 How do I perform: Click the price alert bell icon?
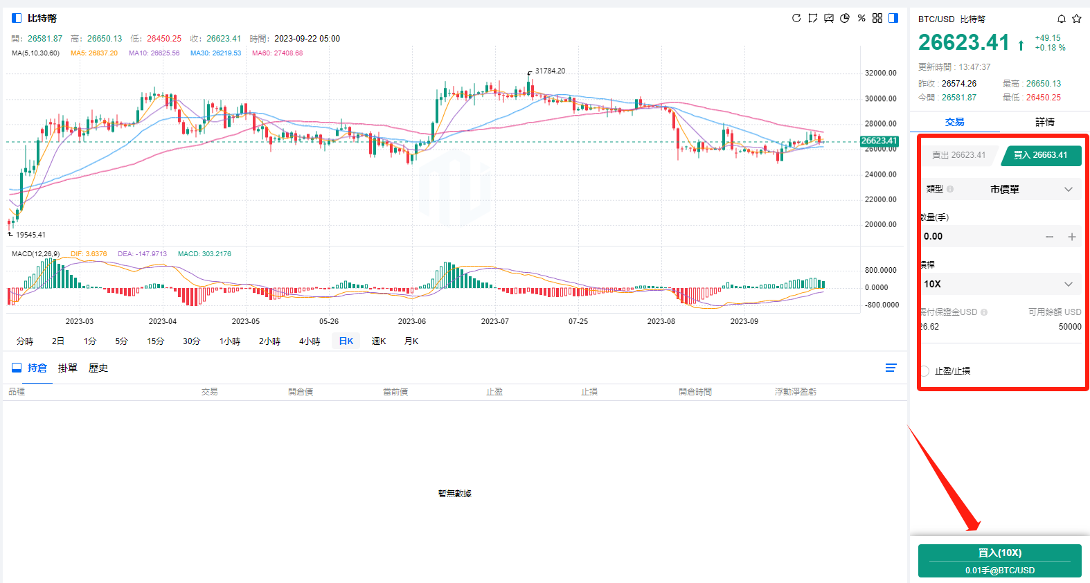pyautogui.click(x=1062, y=19)
